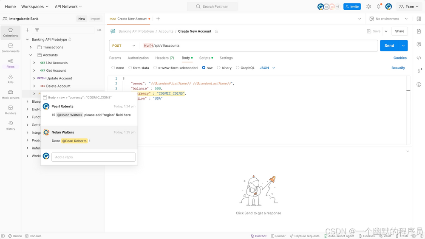The image size is (425, 239).
Task: Click the filter icon in the collections sidebar
Action: tap(37, 30)
